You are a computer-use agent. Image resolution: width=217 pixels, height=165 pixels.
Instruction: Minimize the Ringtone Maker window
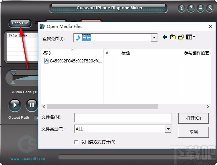coord(201,8)
